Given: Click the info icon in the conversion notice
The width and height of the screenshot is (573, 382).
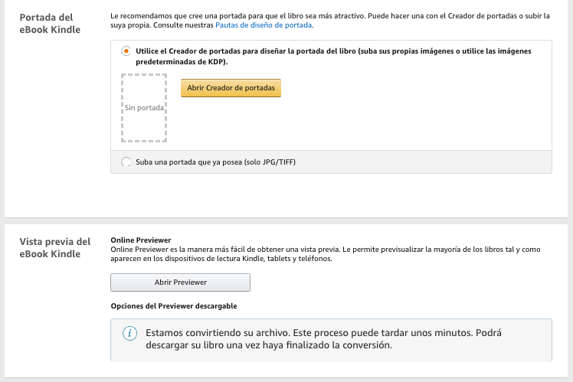Looking at the screenshot, I should pyautogui.click(x=131, y=334).
